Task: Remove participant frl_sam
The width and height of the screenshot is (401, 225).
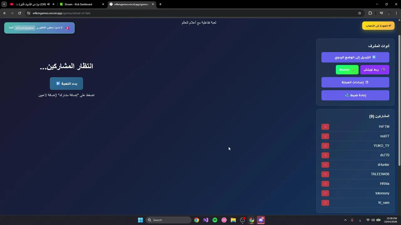Action: (325, 203)
